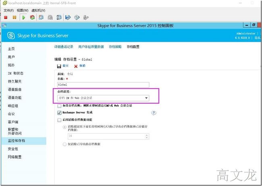Click the Skype for Business logo
262x186 pixels.
coord(11,35)
